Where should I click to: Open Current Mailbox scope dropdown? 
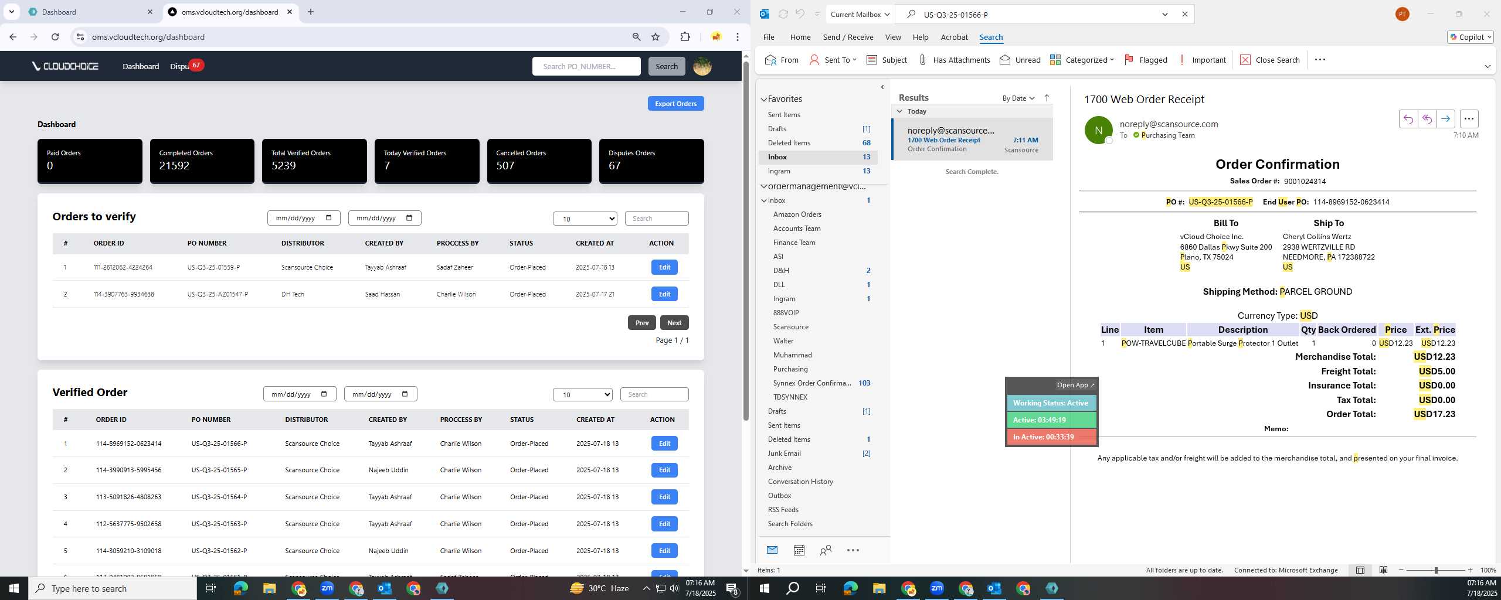coord(860,14)
